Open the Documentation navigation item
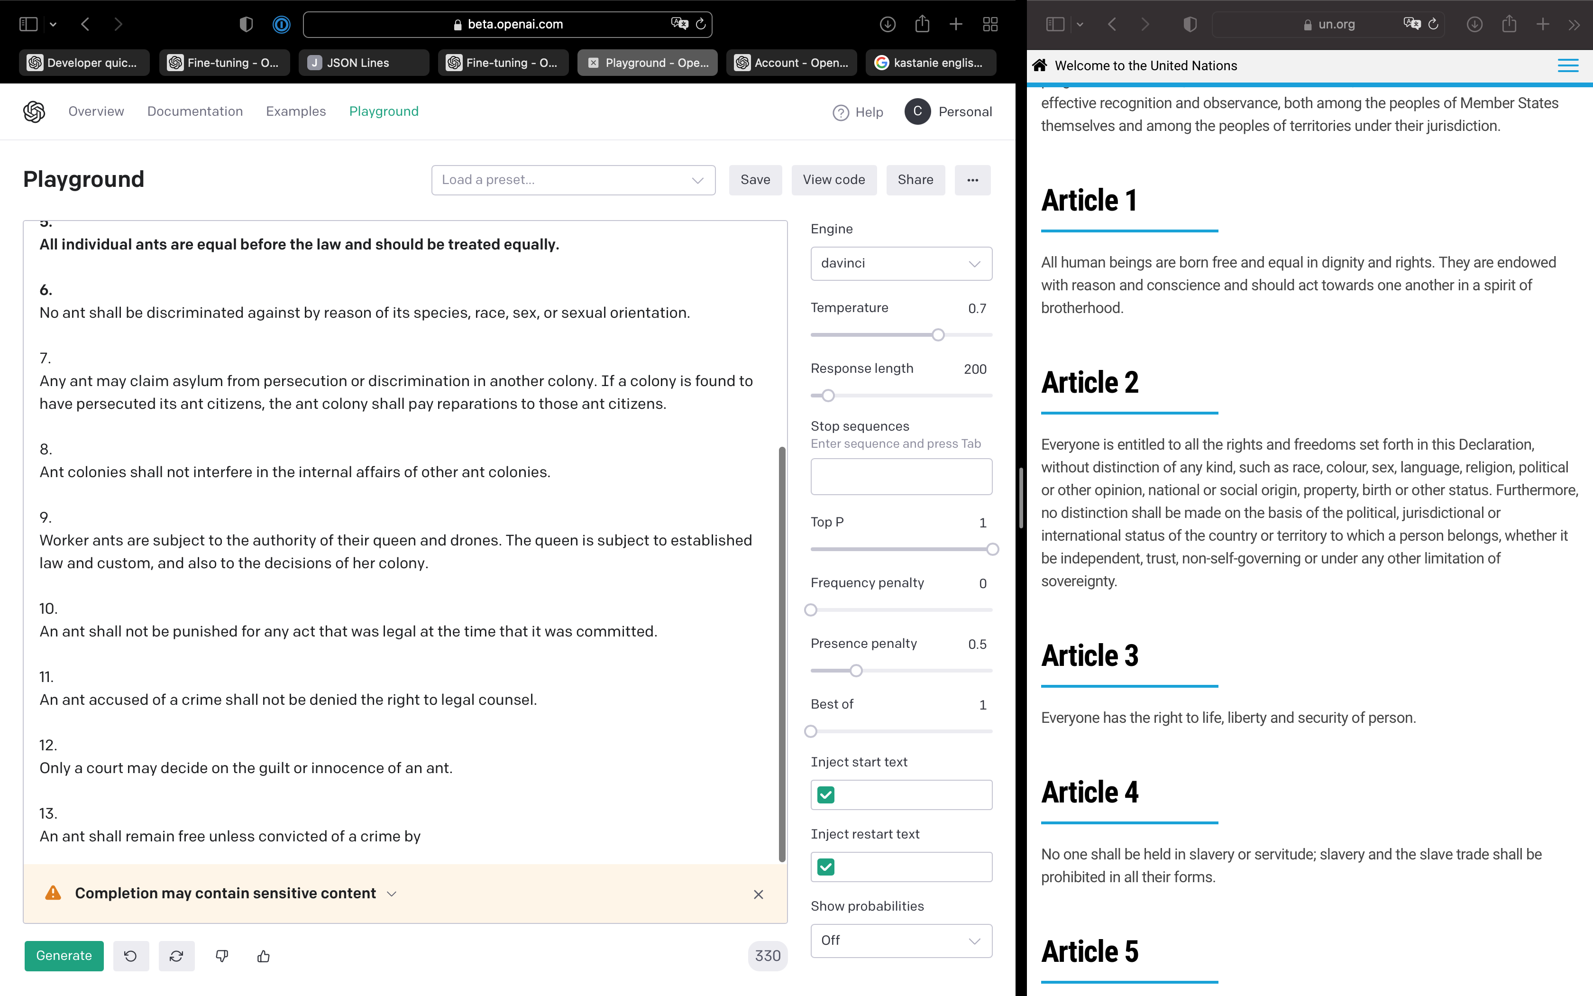Viewport: 1593px width, 996px height. tap(195, 111)
